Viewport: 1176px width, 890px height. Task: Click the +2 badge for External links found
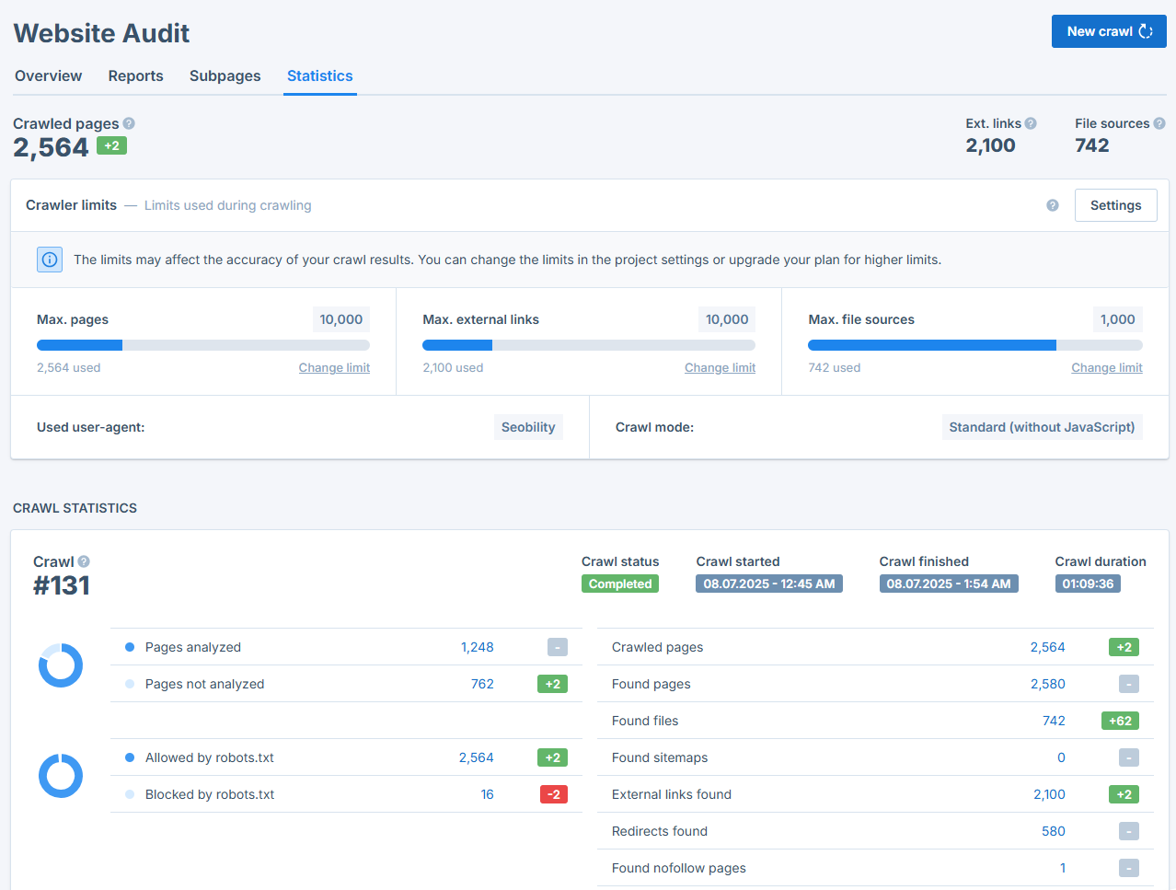tap(1124, 794)
